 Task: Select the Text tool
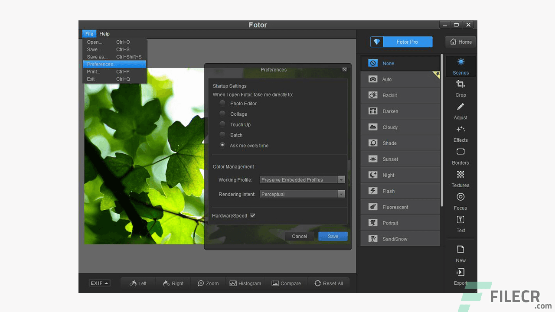pyautogui.click(x=460, y=224)
